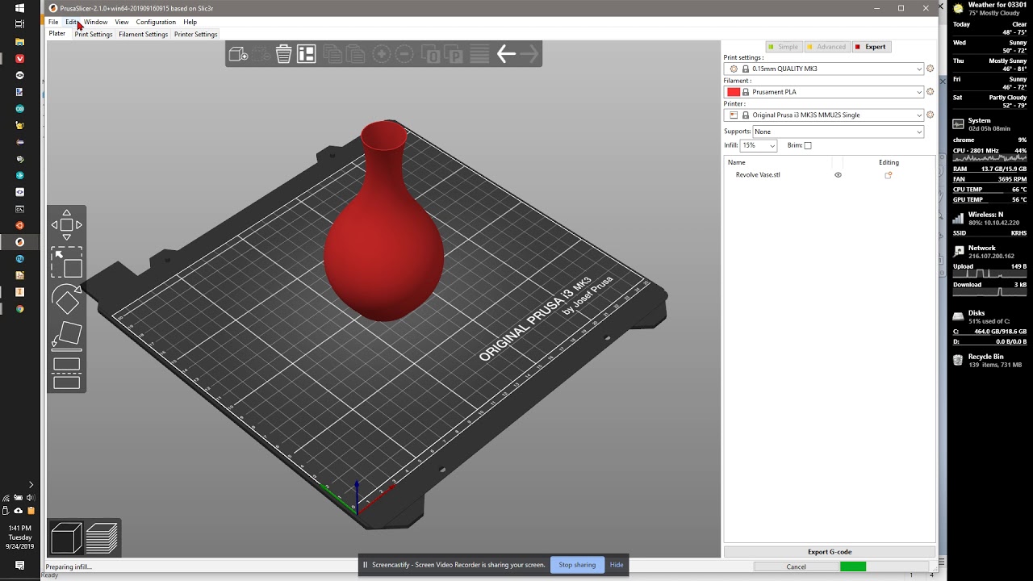Click Stop sharing in Screencastify bar
Screen dimensions: 1033x581
(x=577, y=565)
